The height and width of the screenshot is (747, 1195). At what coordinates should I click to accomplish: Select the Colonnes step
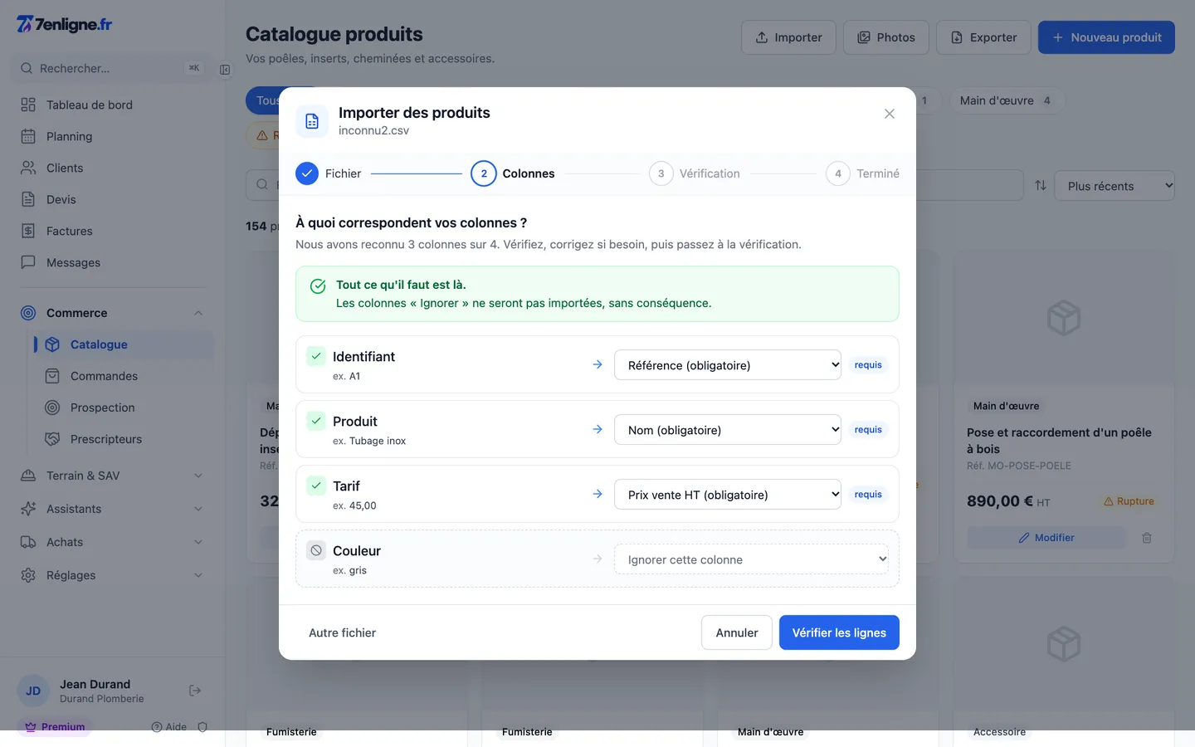coord(513,173)
